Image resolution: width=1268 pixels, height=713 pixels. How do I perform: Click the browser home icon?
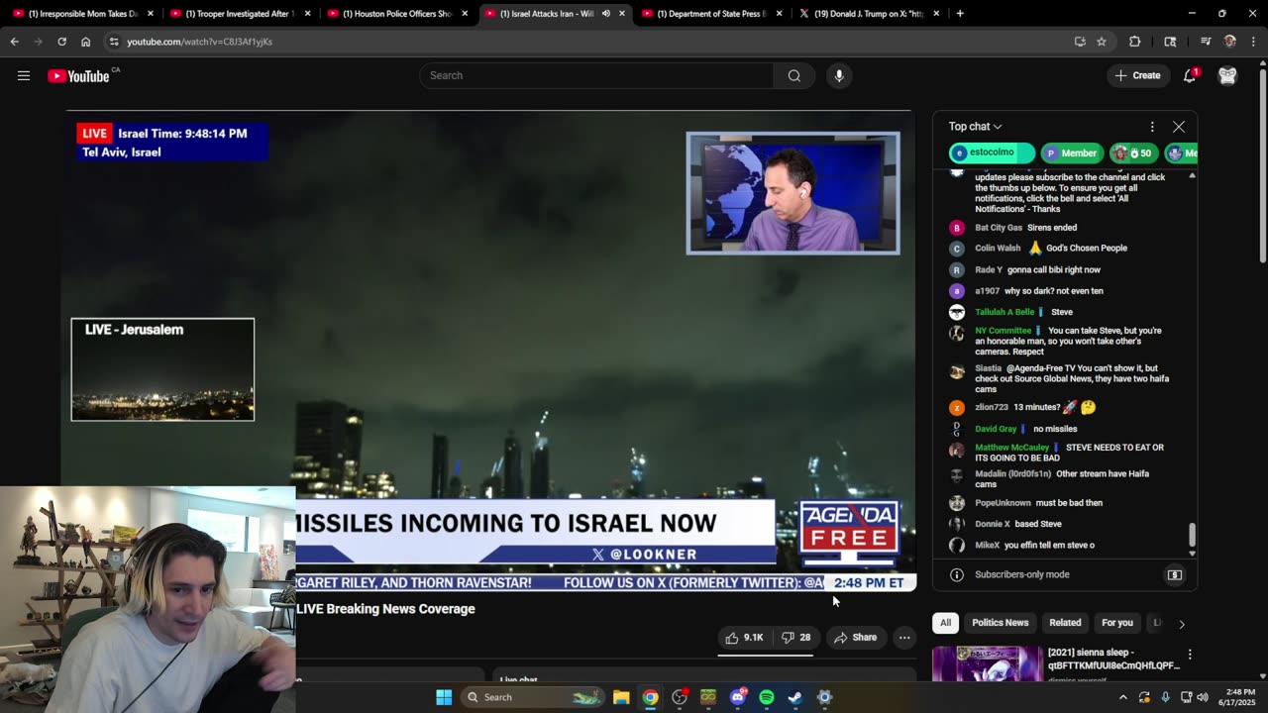(x=85, y=42)
